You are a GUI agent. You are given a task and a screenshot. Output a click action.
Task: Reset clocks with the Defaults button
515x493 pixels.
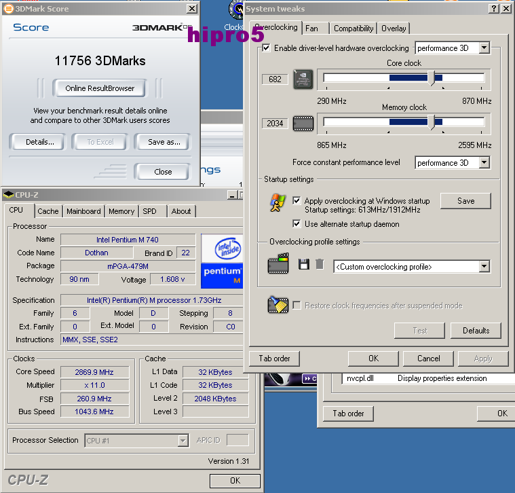coord(476,330)
